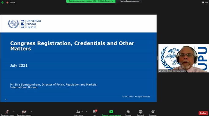Open view settings dropdown 'Настройки просмотра'
This screenshot has width=209, height=116.
coord(130,1)
